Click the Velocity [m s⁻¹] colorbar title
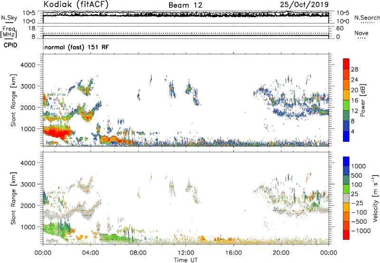 pos(375,198)
